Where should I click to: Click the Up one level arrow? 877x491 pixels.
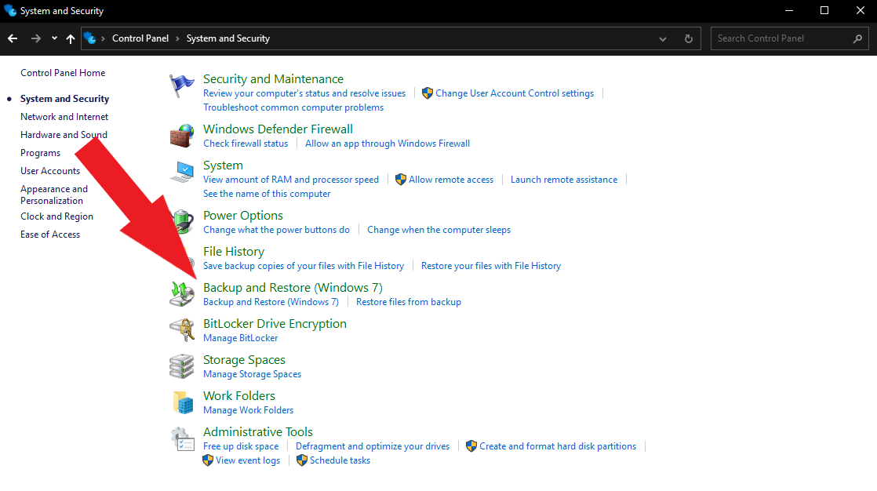point(71,38)
